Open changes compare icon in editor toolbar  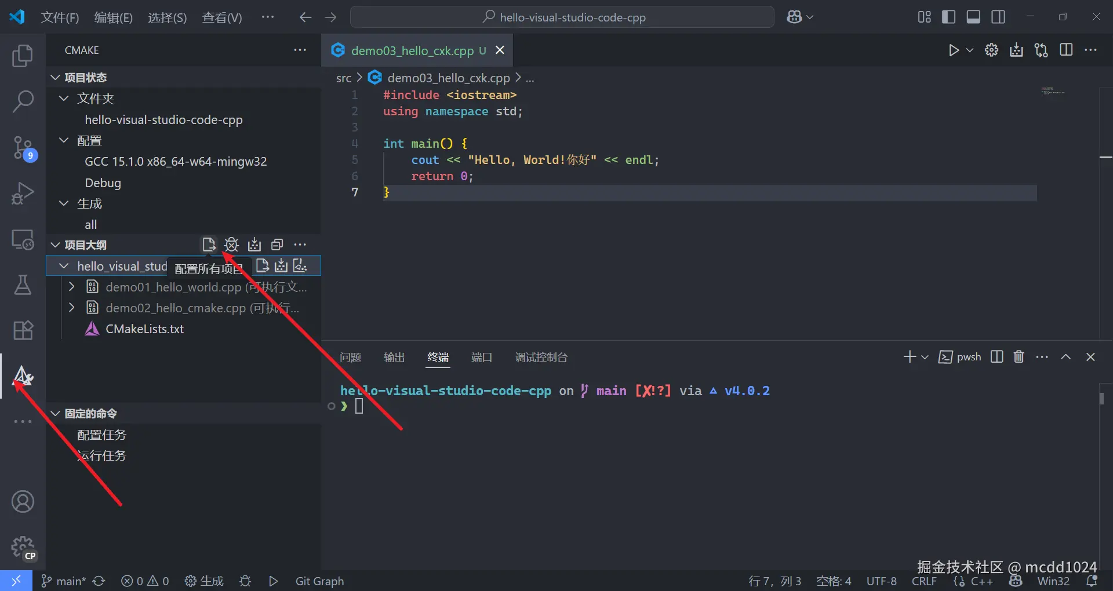(1041, 50)
